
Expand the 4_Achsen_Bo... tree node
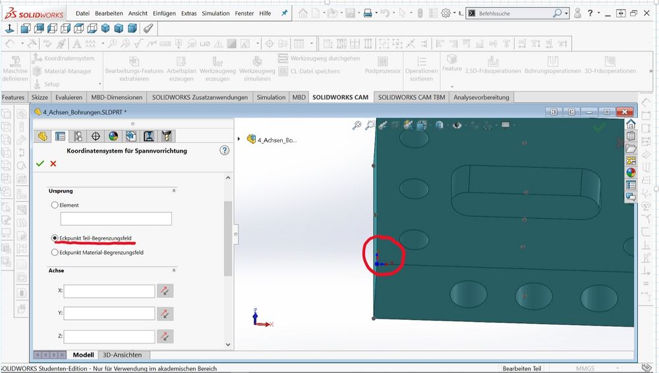[x=239, y=139]
